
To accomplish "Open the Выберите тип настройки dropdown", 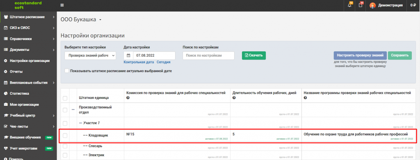I will pyautogui.click(x=90, y=56).
